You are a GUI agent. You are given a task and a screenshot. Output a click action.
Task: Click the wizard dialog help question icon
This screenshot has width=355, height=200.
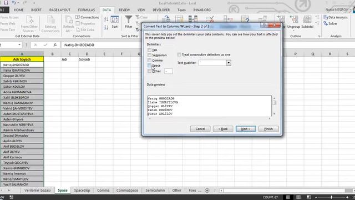pos(264,25)
